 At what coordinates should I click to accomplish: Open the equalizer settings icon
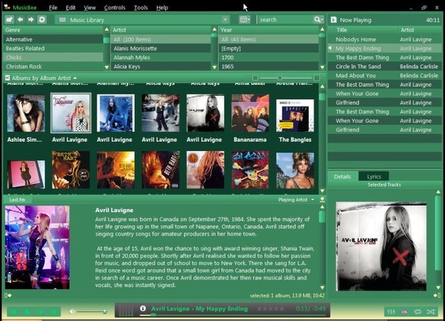click(x=391, y=312)
